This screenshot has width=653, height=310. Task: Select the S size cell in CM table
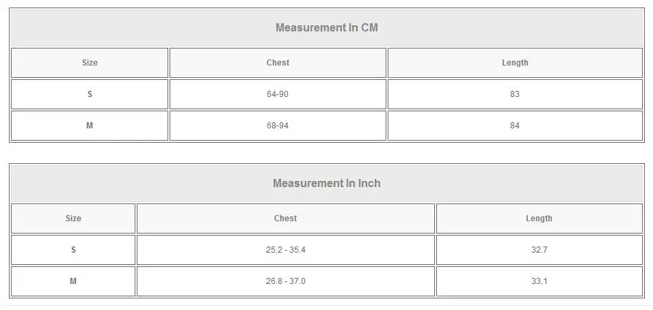(x=90, y=94)
